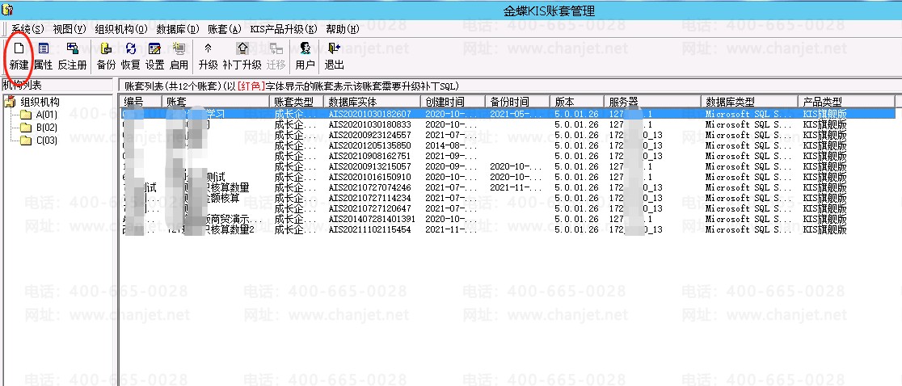Click the 服务器 column header
Screen dimensions: 902x386
(652, 102)
